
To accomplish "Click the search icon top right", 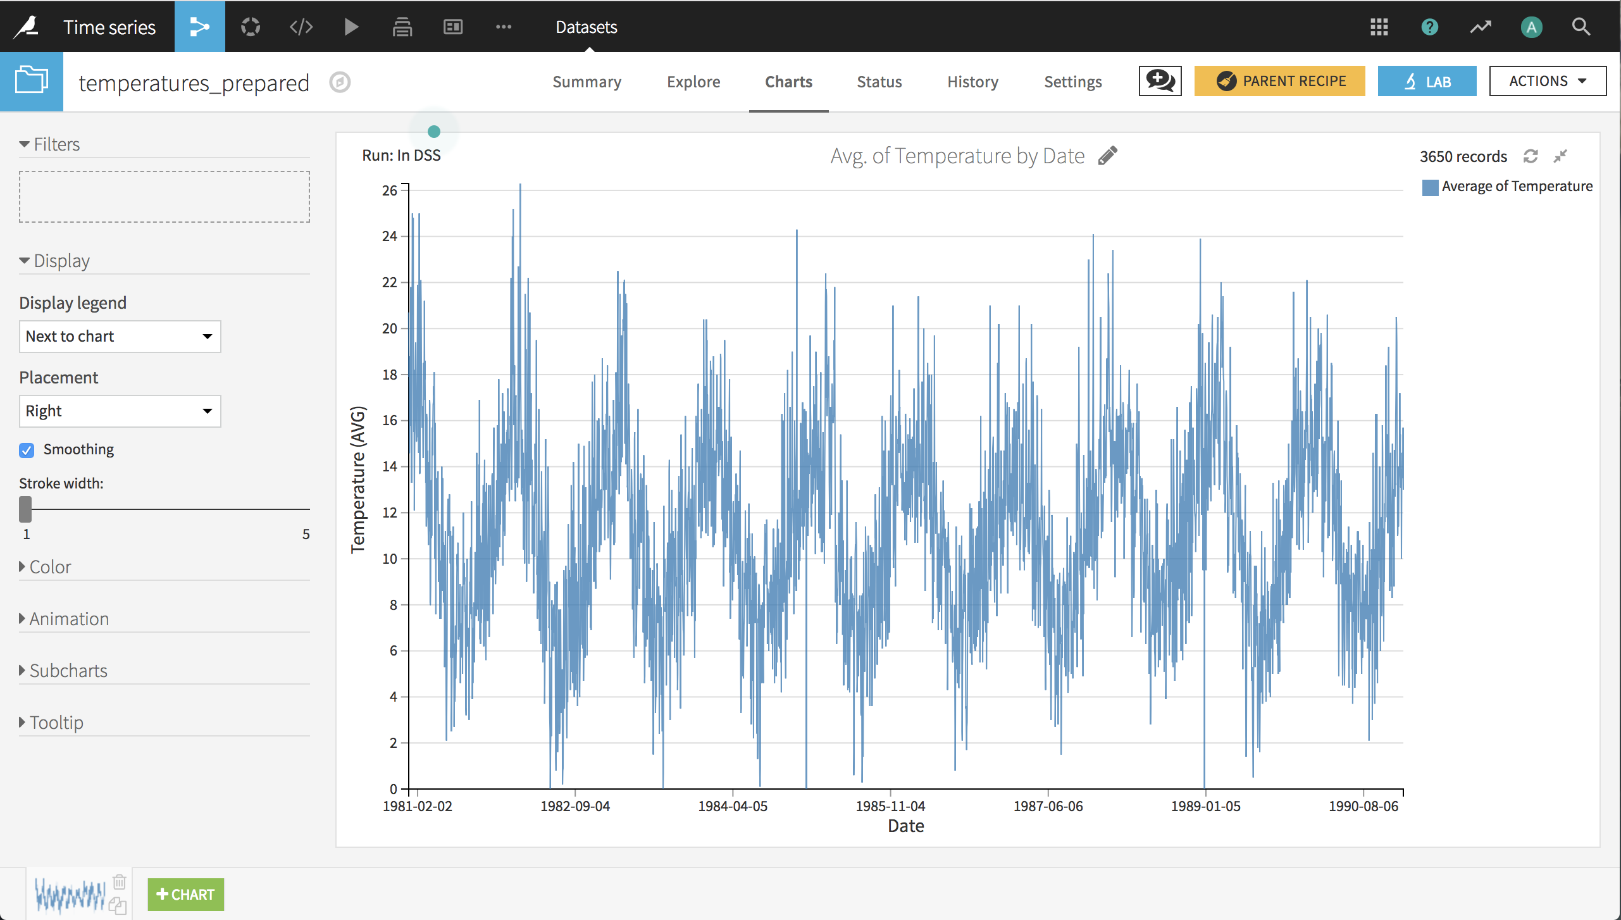I will pyautogui.click(x=1582, y=27).
